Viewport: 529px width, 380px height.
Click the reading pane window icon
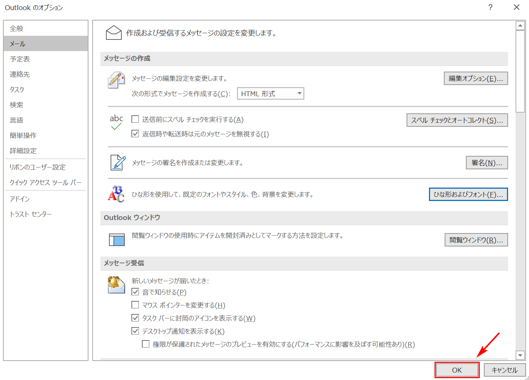[x=117, y=239]
